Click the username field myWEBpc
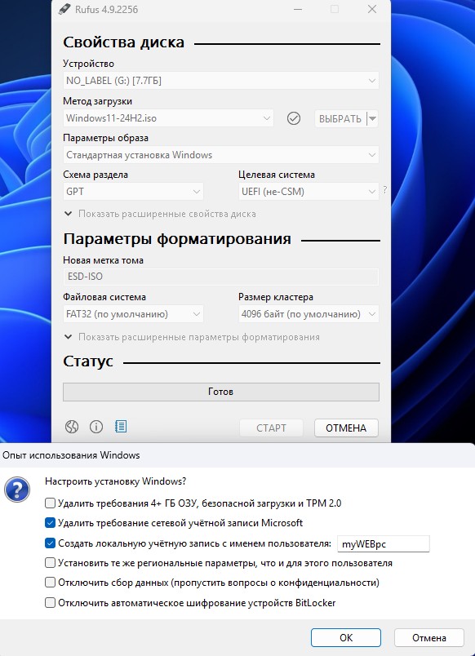 coord(384,544)
